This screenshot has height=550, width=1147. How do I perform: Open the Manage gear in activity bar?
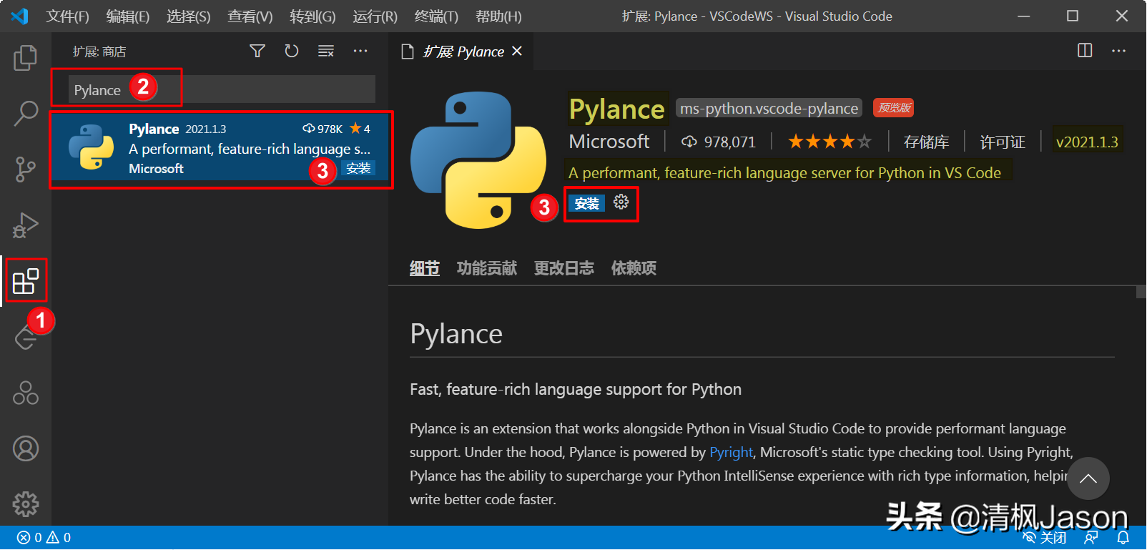pyautogui.click(x=26, y=504)
